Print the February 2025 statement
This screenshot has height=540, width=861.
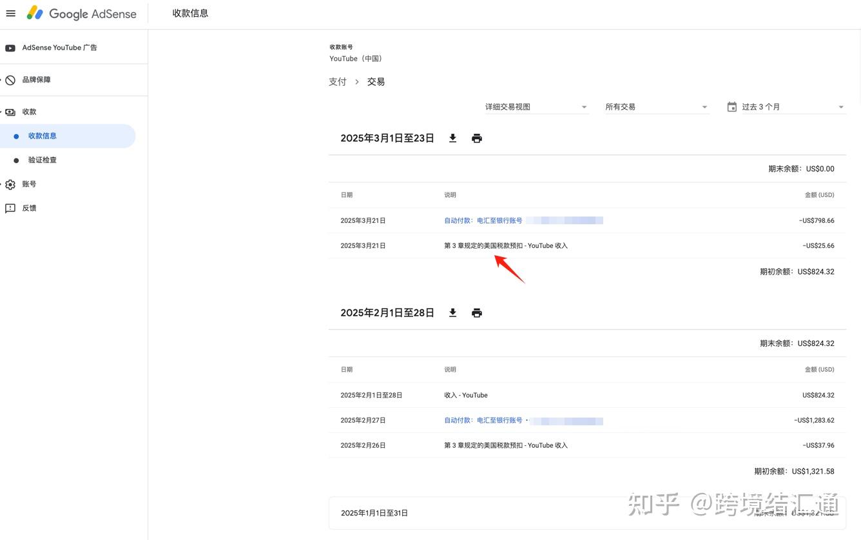pyautogui.click(x=477, y=313)
